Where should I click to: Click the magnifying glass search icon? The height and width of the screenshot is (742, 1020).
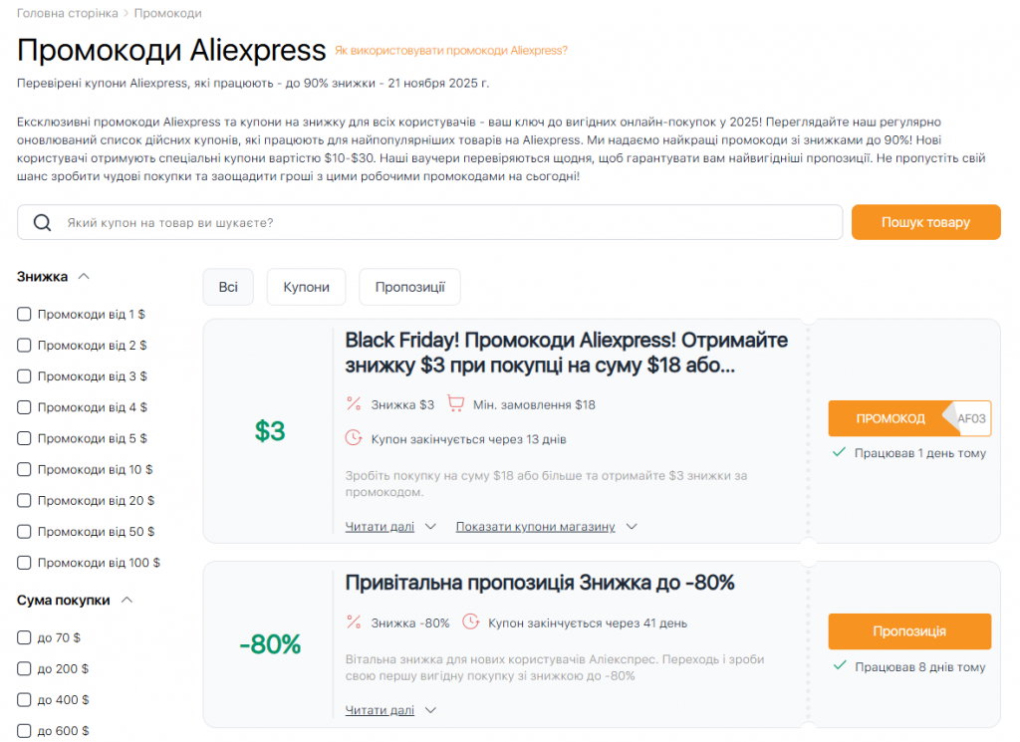tap(41, 222)
